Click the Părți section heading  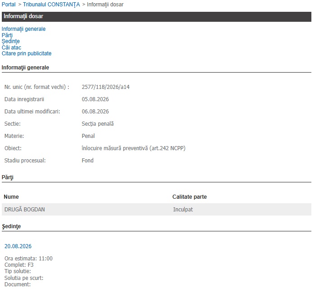coord(7,177)
